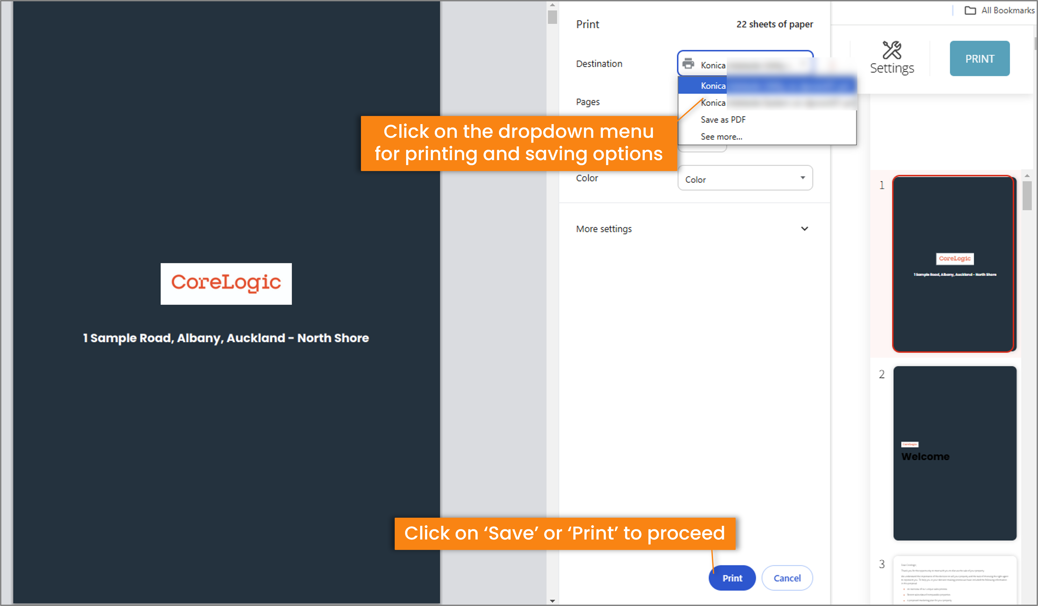Click the '22 sheets of paper' text
The width and height of the screenshot is (1038, 606).
[774, 24]
